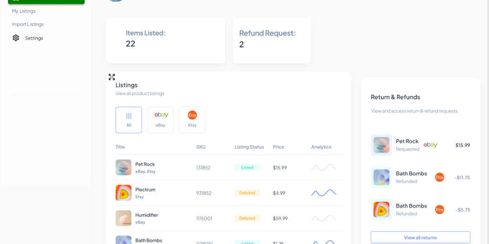Open Pet Rock thumbnail in Listings table
489x244 pixels.
tap(124, 167)
